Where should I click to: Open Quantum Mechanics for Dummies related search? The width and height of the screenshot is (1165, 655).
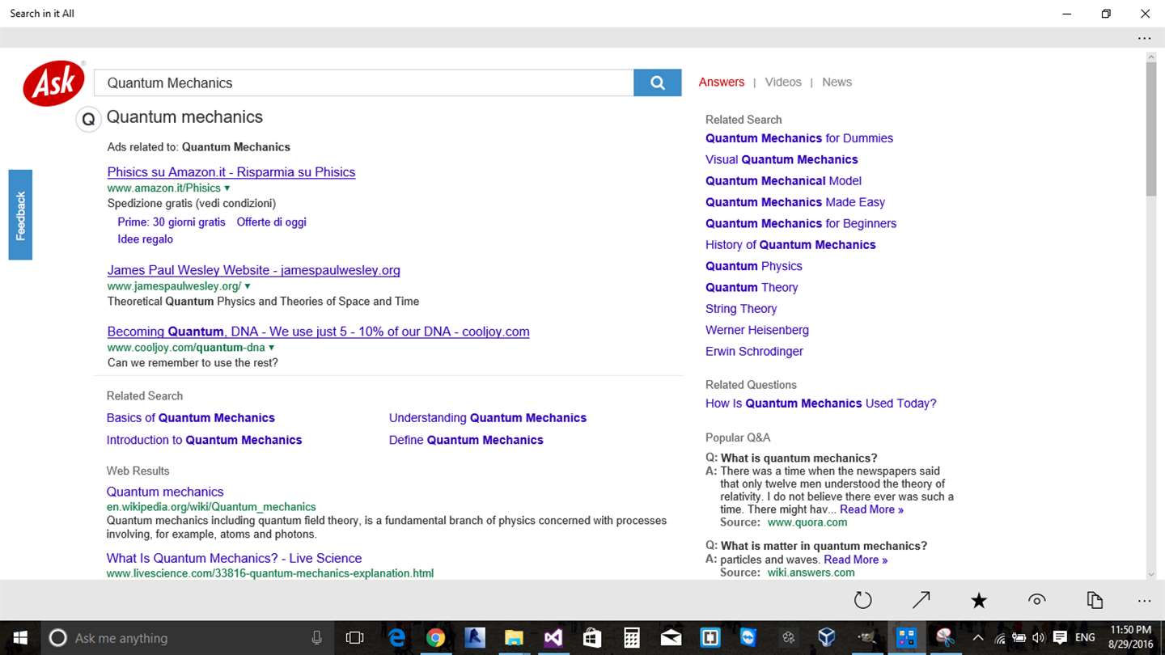point(799,138)
